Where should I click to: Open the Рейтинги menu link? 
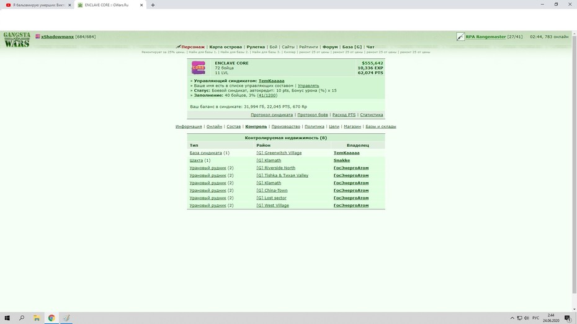point(308,47)
